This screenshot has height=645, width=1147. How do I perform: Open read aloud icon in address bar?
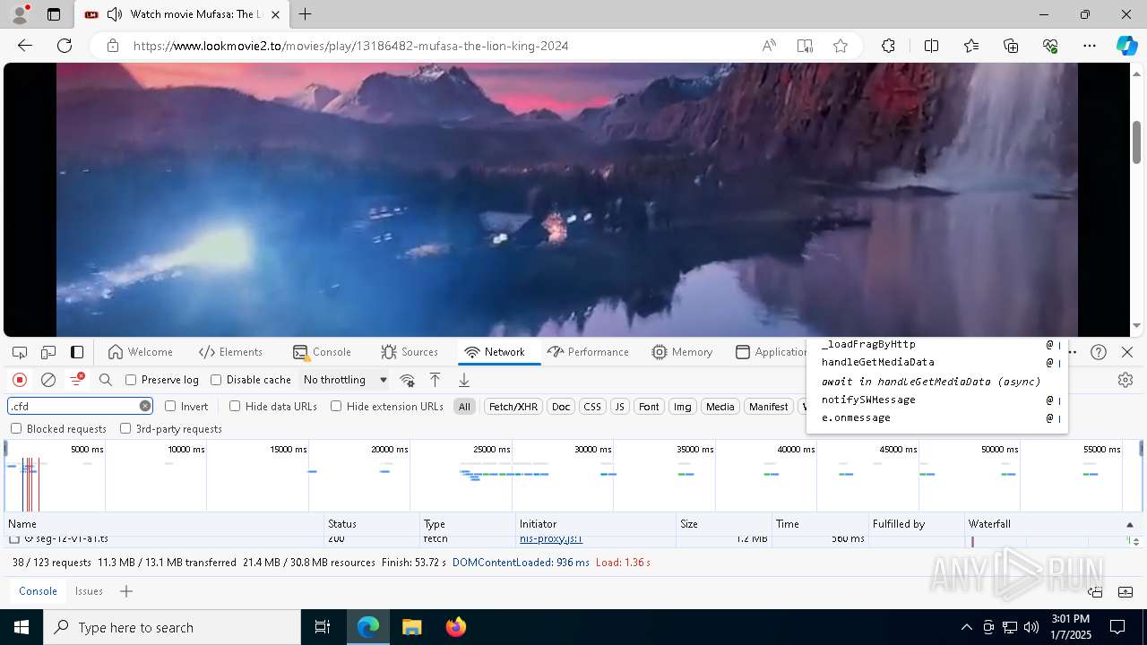coord(769,46)
